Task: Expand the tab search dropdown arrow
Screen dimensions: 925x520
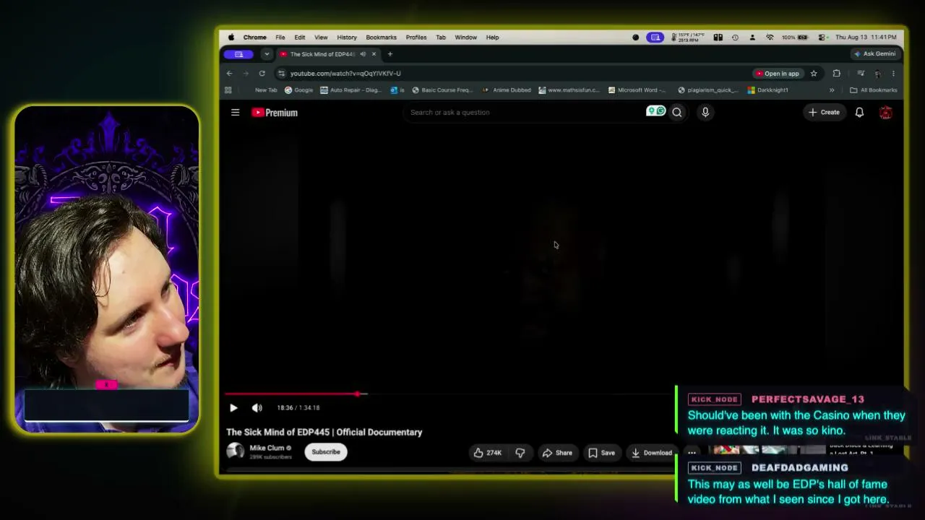Action: pyautogui.click(x=267, y=54)
